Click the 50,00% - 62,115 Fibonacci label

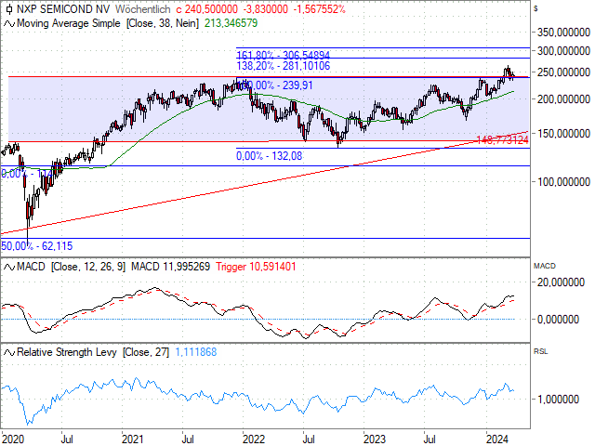click(x=37, y=246)
